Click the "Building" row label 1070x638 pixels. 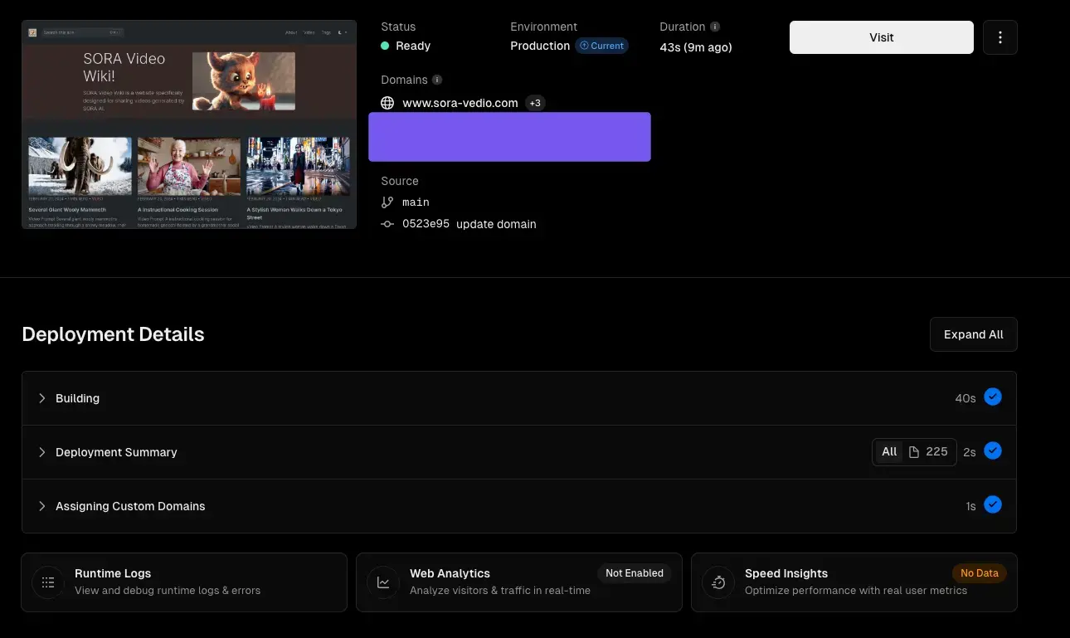pos(77,398)
